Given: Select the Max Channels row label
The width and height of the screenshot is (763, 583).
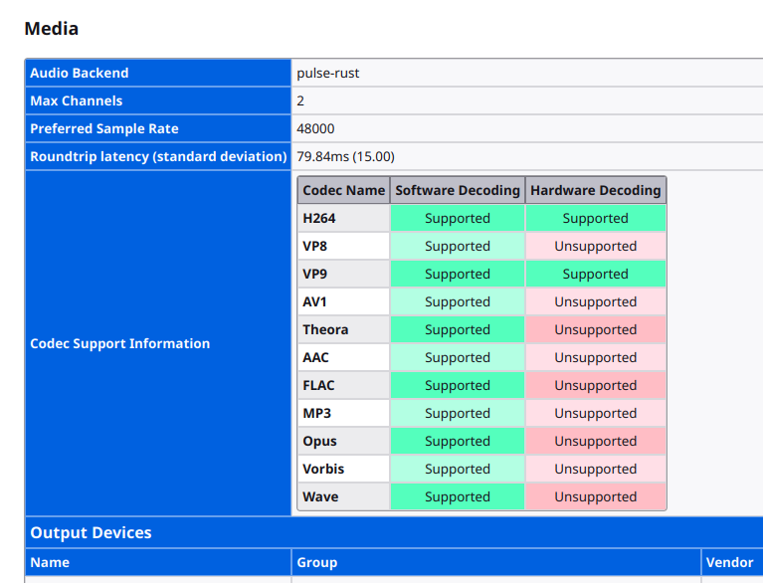Looking at the screenshot, I should pyautogui.click(x=77, y=100).
